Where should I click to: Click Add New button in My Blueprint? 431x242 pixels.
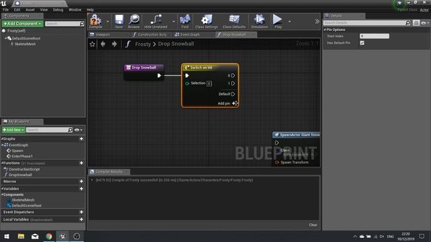point(13,130)
